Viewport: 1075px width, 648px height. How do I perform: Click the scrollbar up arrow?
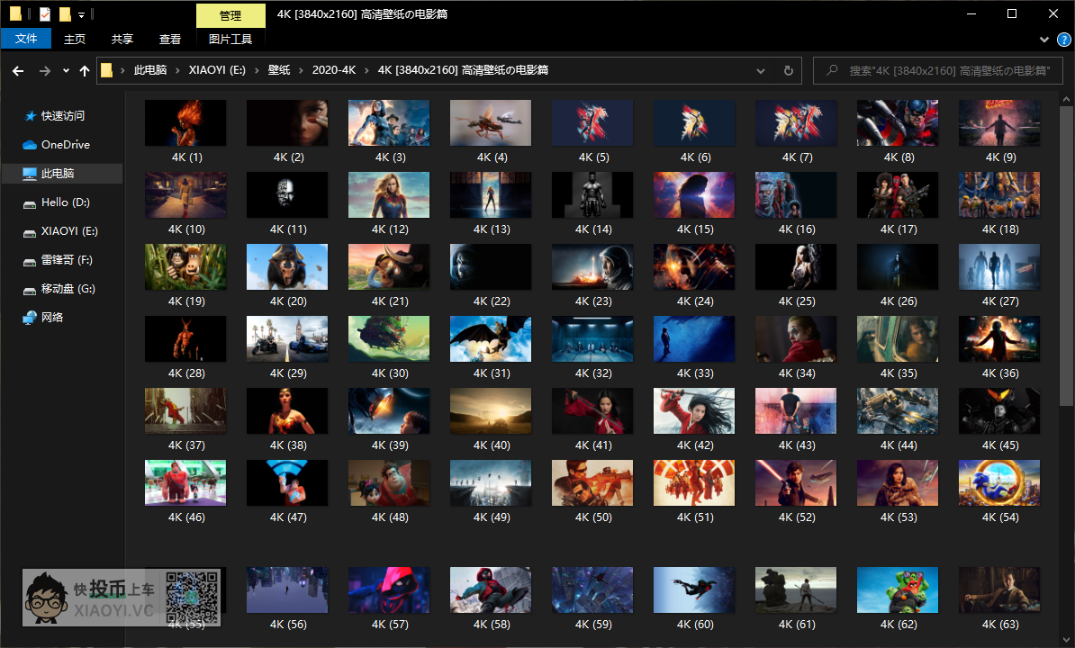coord(1066,99)
